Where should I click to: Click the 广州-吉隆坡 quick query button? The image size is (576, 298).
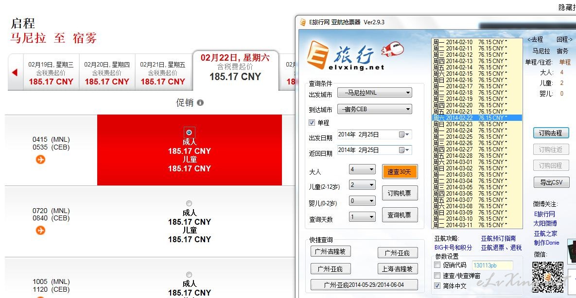(x=330, y=251)
